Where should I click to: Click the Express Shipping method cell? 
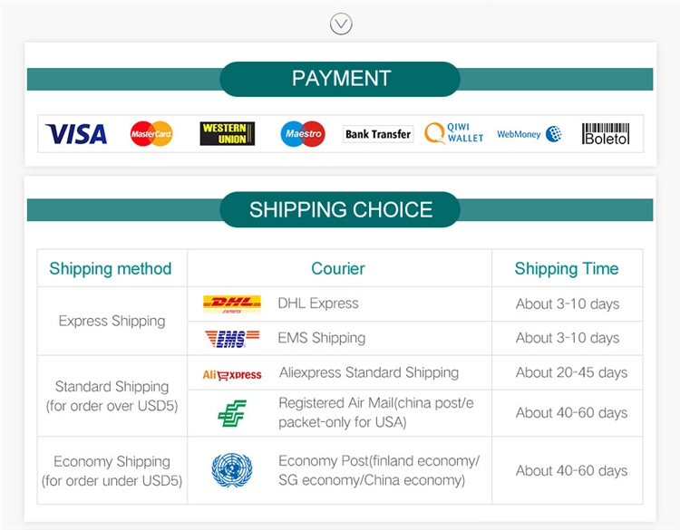112,321
